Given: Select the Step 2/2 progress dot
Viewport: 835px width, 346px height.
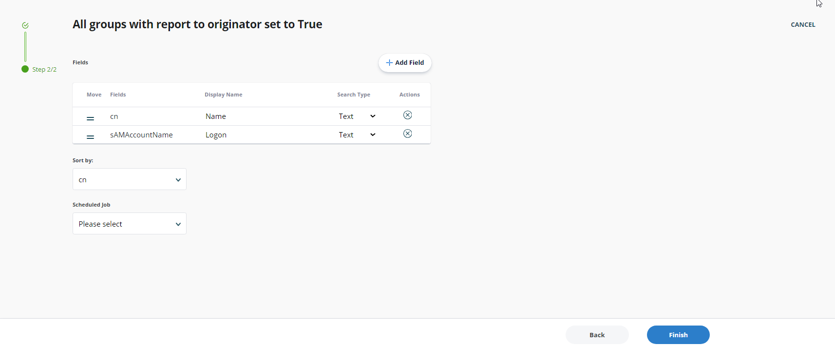Looking at the screenshot, I should [25, 69].
